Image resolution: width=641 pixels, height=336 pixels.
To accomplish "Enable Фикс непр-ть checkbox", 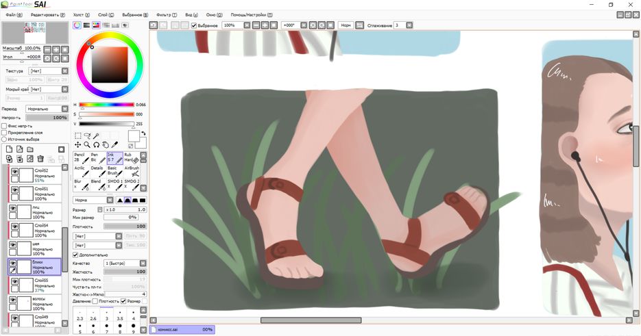I will 4,126.
